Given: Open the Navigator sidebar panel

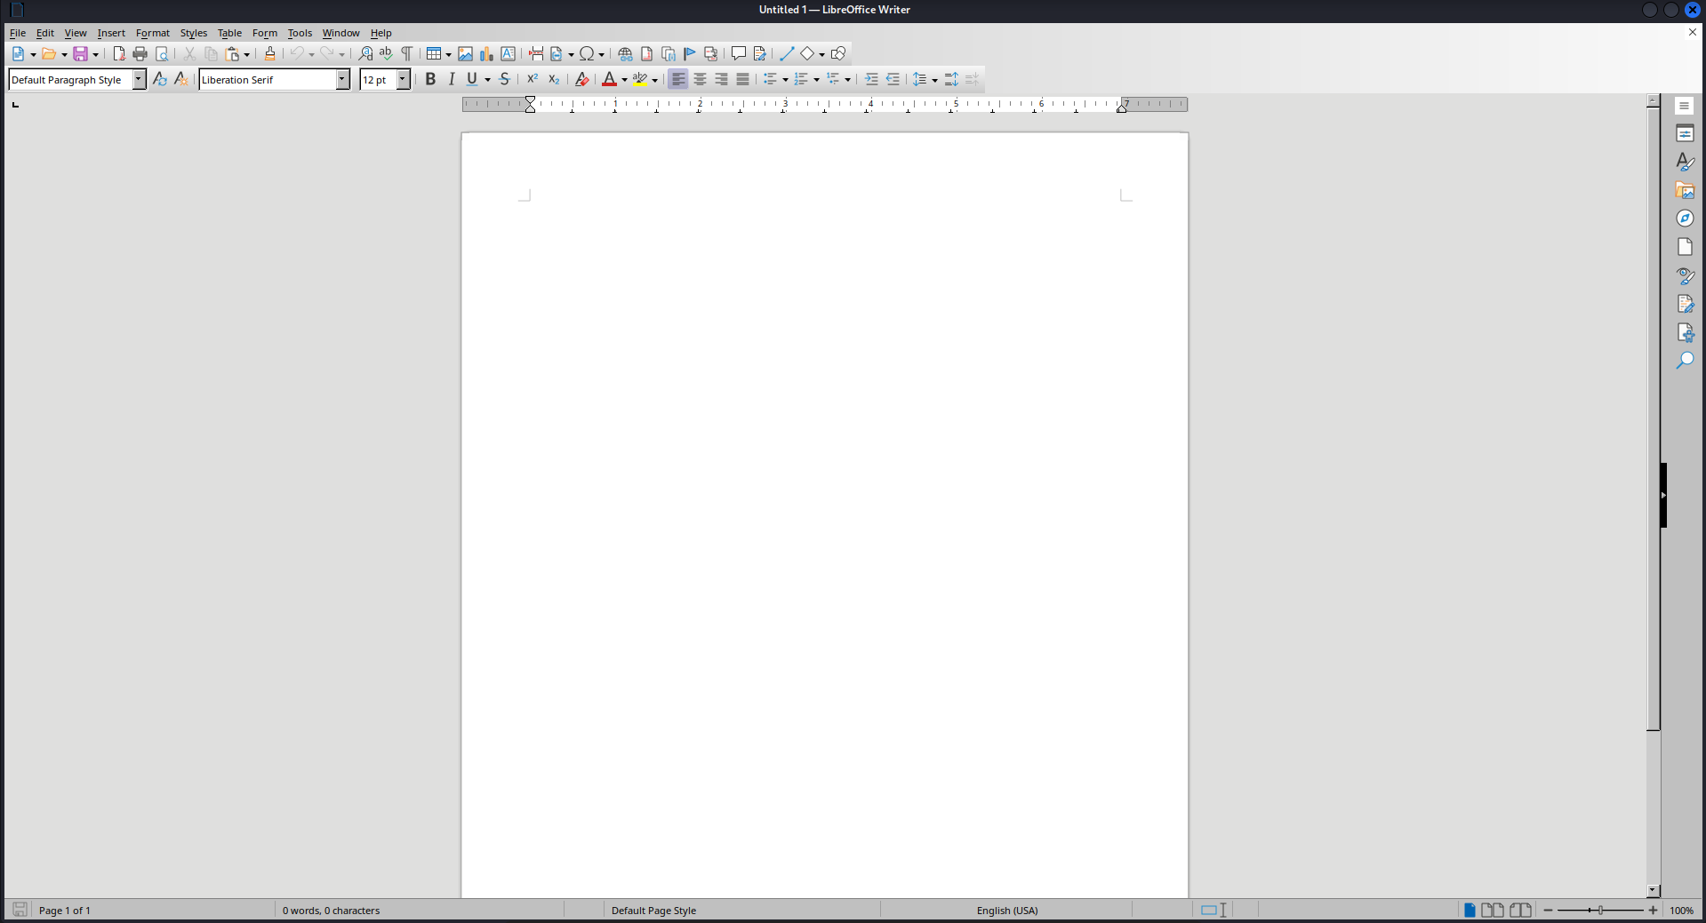Looking at the screenshot, I should [1685, 219].
